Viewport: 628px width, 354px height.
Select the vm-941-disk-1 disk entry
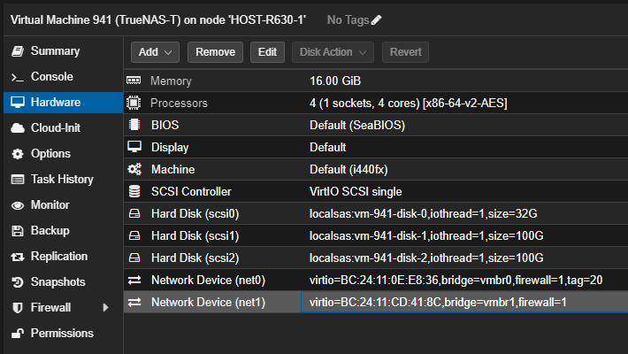coord(426,235)
